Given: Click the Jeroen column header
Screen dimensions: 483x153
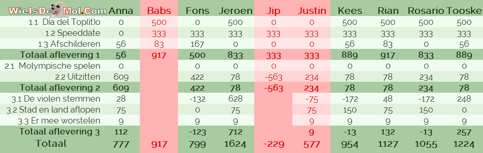Looking at the screenshot, I should click(235, 11).
